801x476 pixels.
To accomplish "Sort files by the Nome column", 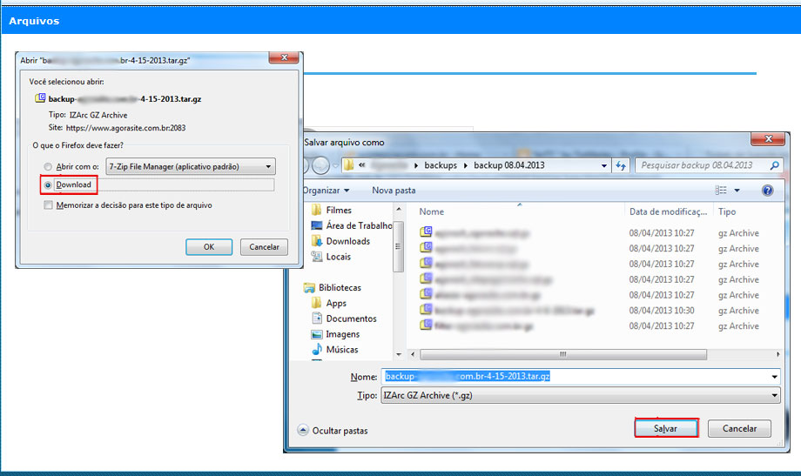I will point(432,211).
